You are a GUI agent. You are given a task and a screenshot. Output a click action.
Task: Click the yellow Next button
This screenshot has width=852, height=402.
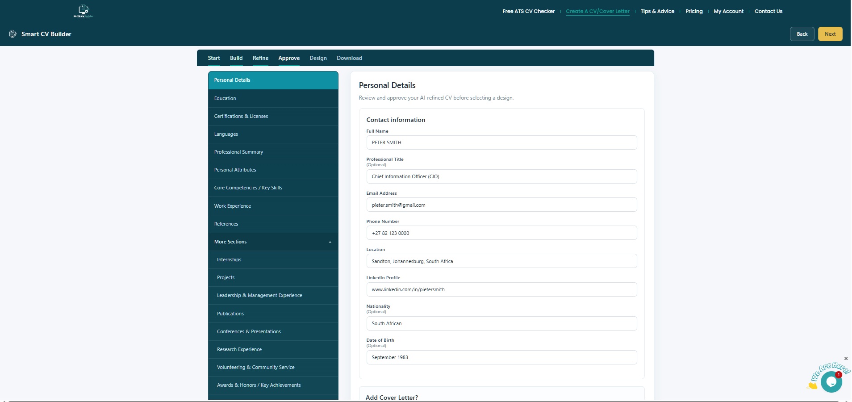click(830, 34)
